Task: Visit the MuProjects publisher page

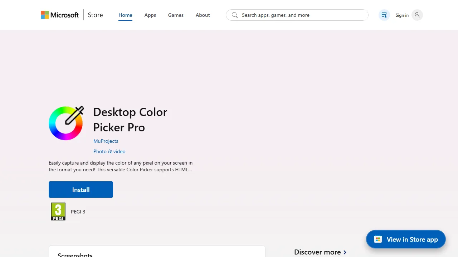Action: coord(106,141)
